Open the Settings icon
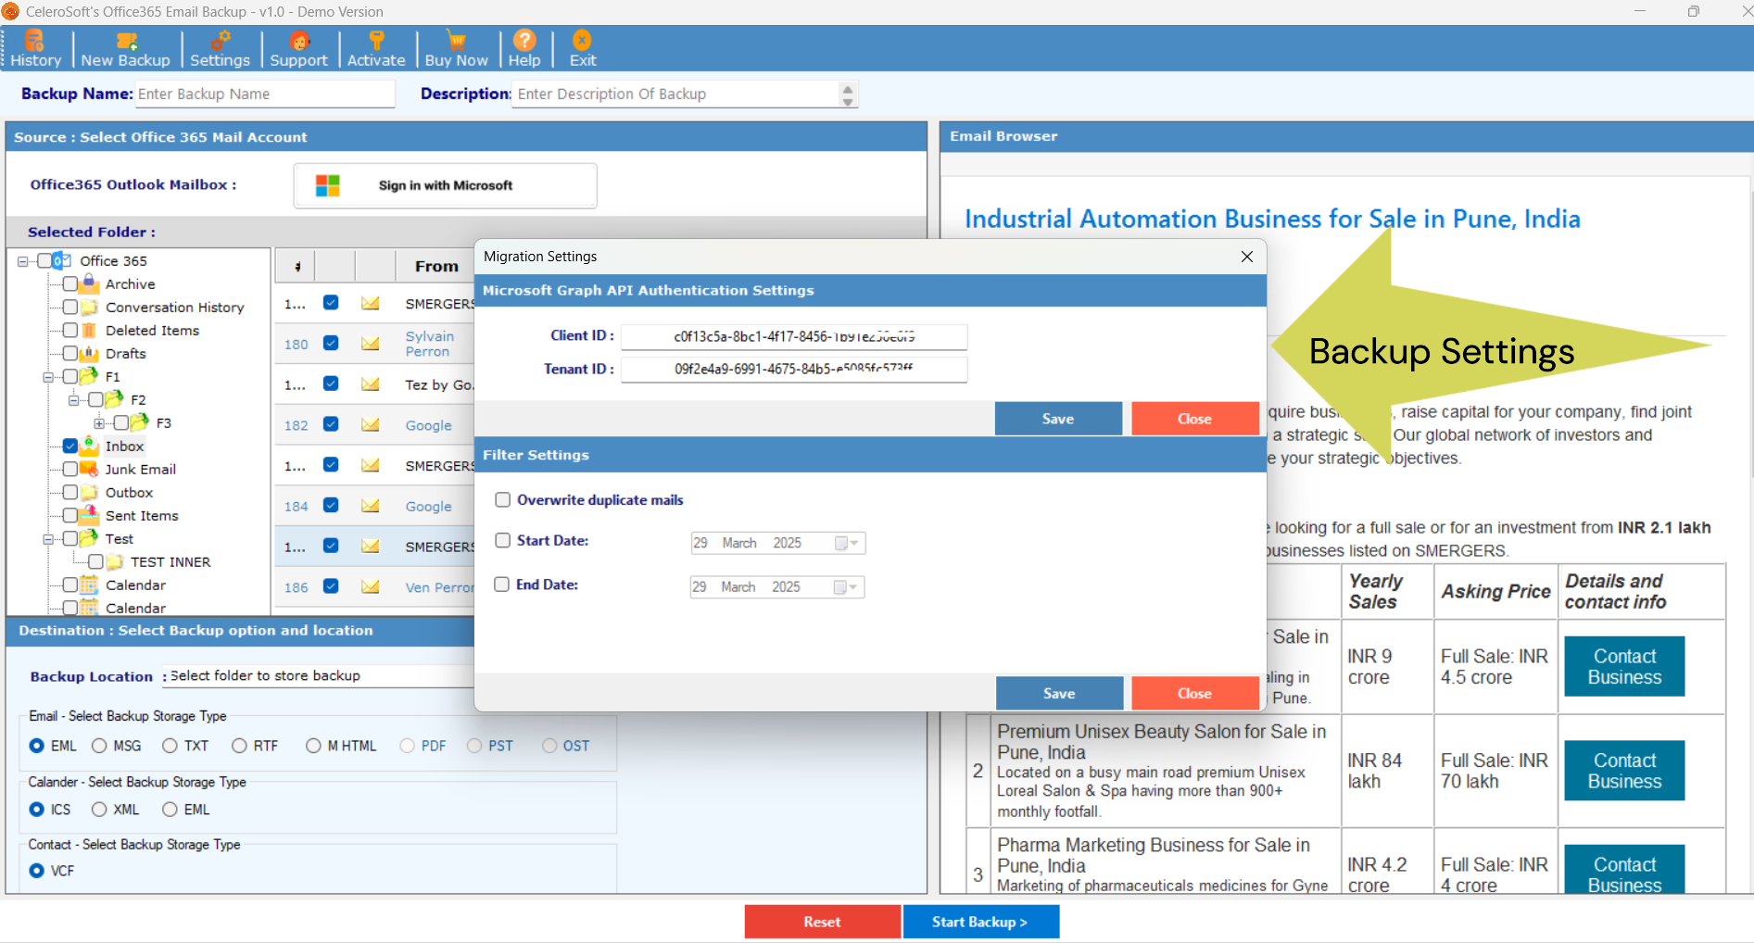Viewport: 1754px width, 943px height. pyautogui.click(x=221, y=47)
